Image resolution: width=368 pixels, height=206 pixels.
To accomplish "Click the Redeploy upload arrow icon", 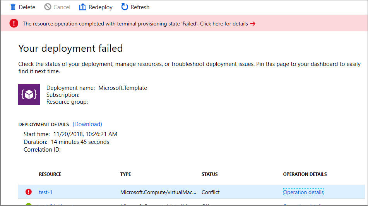I will click(x=83, y=7).
